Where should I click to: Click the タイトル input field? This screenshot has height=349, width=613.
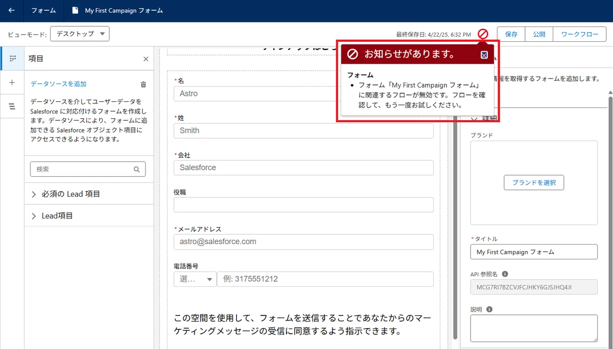coord(534,252)
